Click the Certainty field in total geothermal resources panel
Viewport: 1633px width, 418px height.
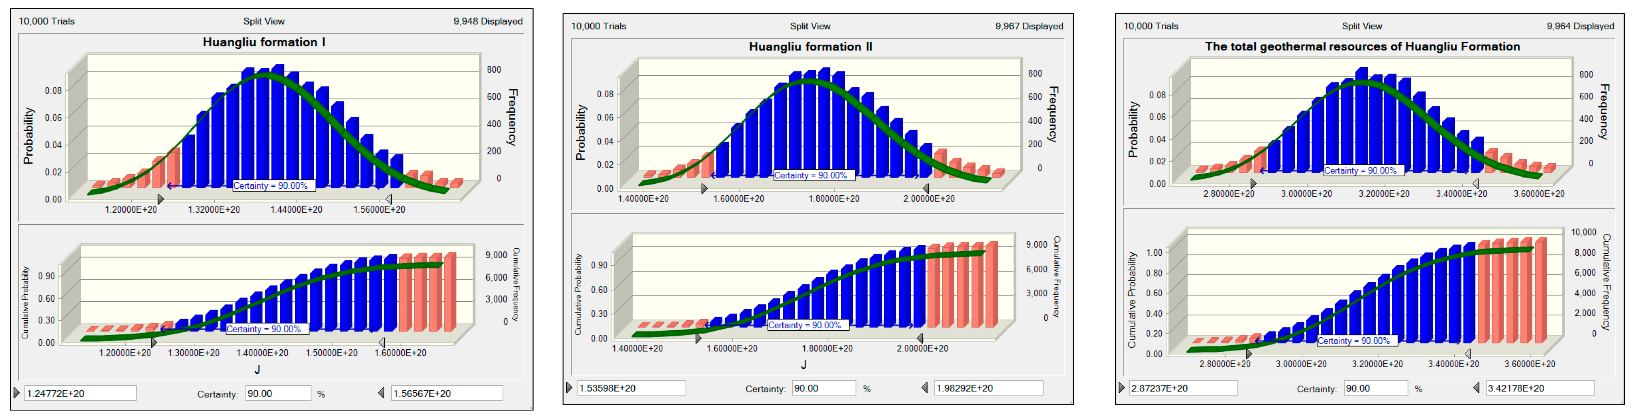pyautogui.click(x=1376, y=388)
